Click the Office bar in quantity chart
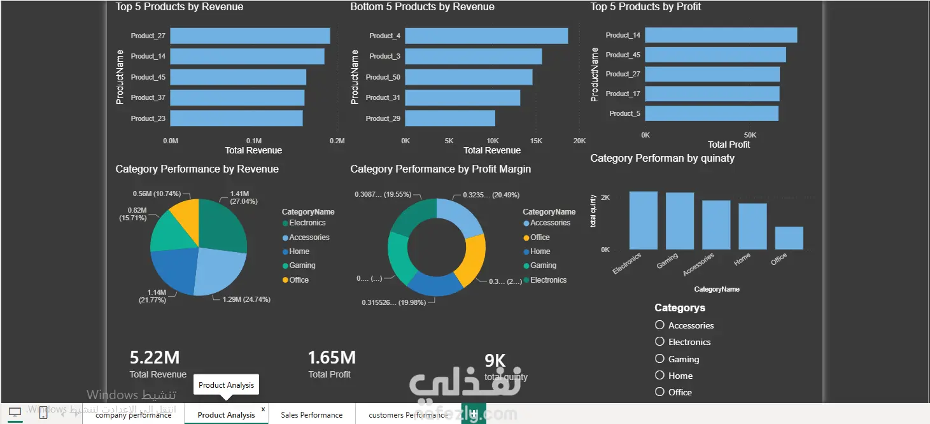 [x=789, y=237]
